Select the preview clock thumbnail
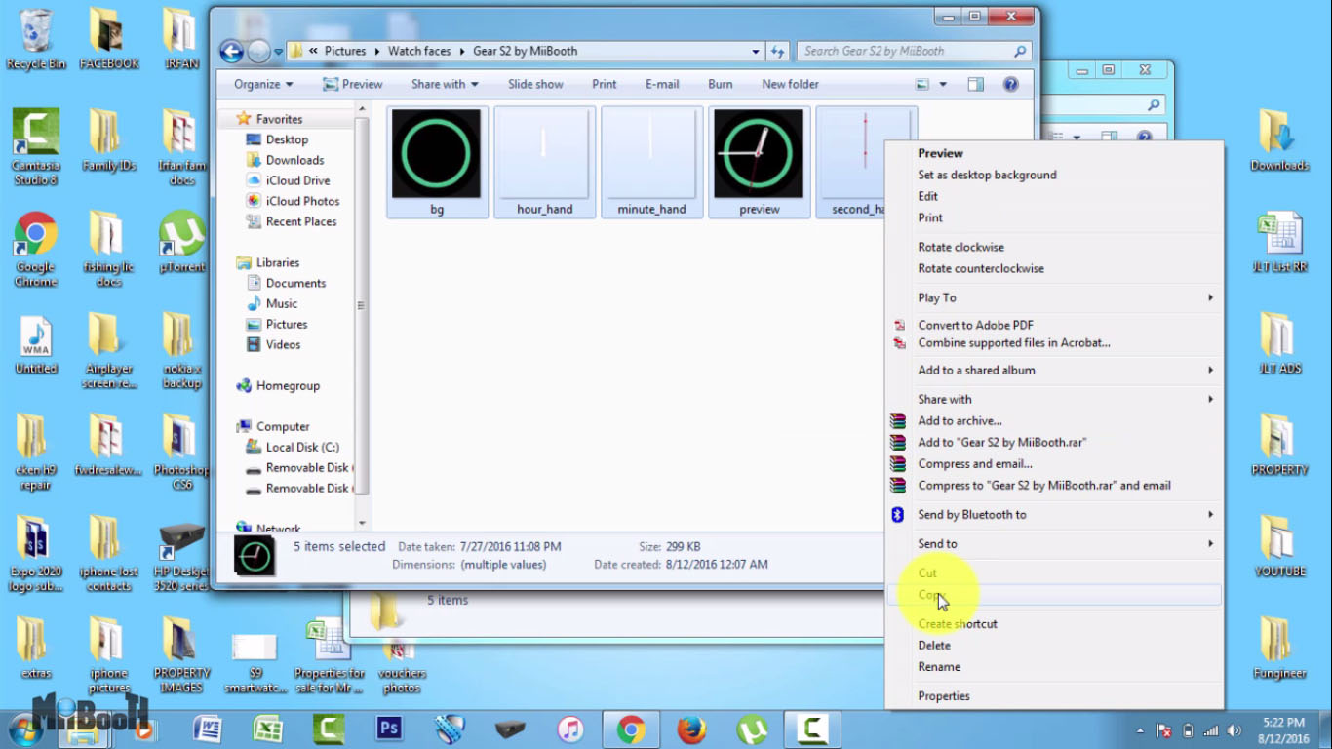 pyautogui.click(x=759, y=162)
